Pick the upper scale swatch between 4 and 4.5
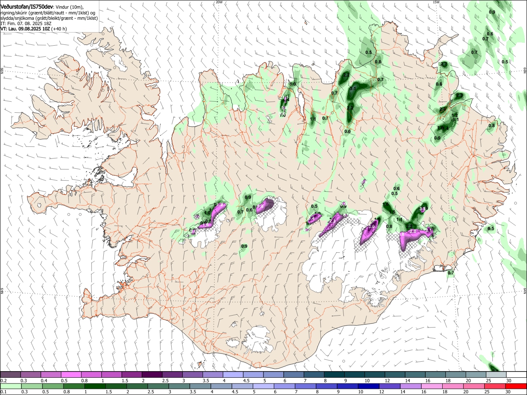This screenshot has height=395, width=527. (x=233, y=374)
